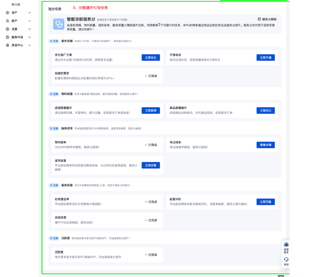This screenshot has width=322, height=277.
Task: Expand the 资产 menu chevron
Action: (x=30, y=13)
